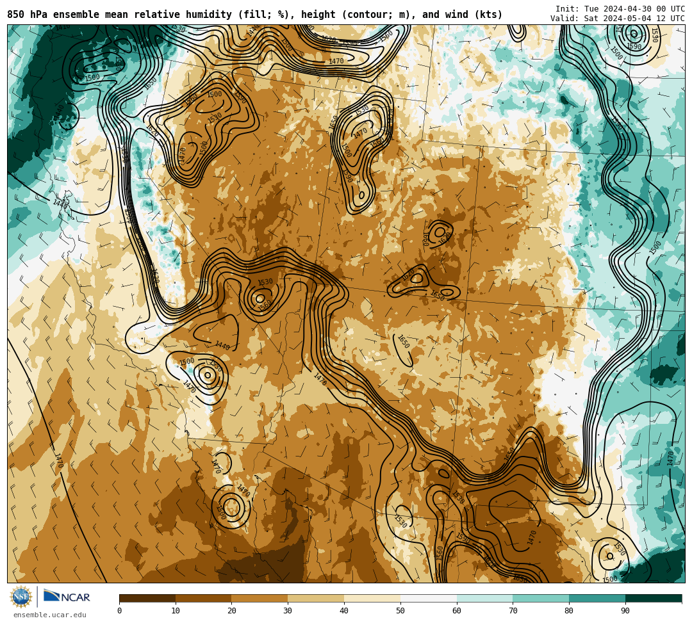Select the plot title starting '850 hPa ensemble mean'
The height and width of the screenshot is (623, 692).
[254, 15]
